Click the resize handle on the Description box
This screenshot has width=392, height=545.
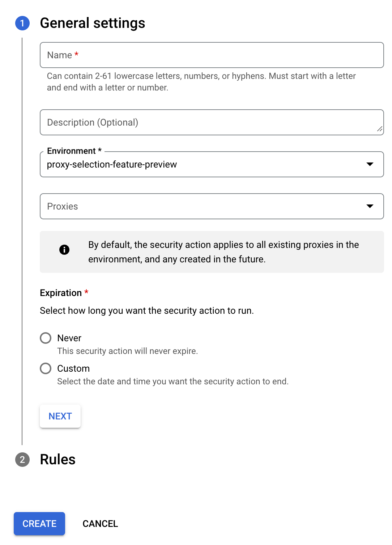tap(380, 129)
